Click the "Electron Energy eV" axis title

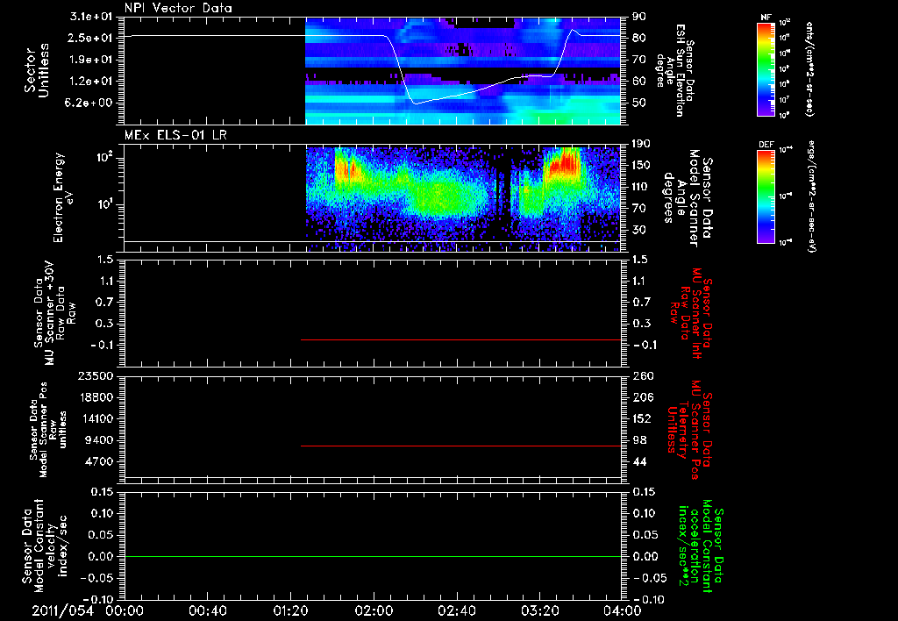[x=64, y=197]
